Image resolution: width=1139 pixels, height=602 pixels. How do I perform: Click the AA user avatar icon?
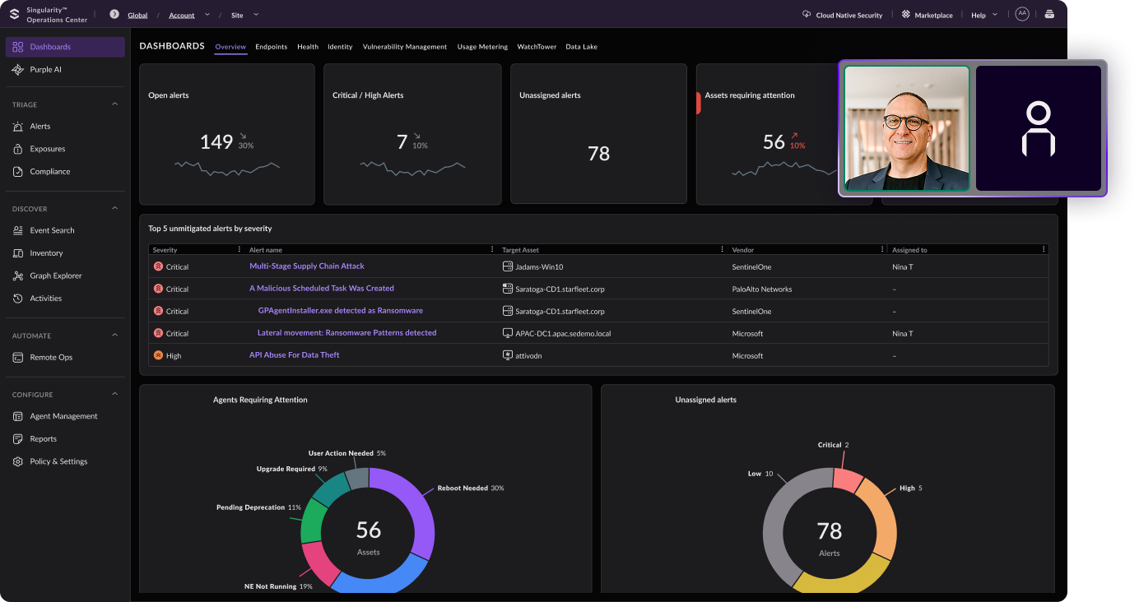[x=1021, y=14]
